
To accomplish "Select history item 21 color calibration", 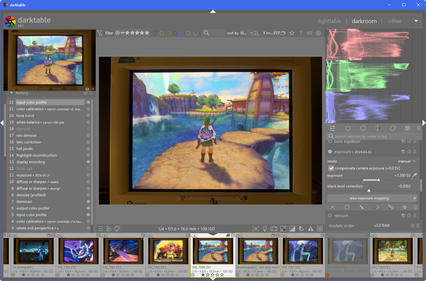I will click(47, 109).
